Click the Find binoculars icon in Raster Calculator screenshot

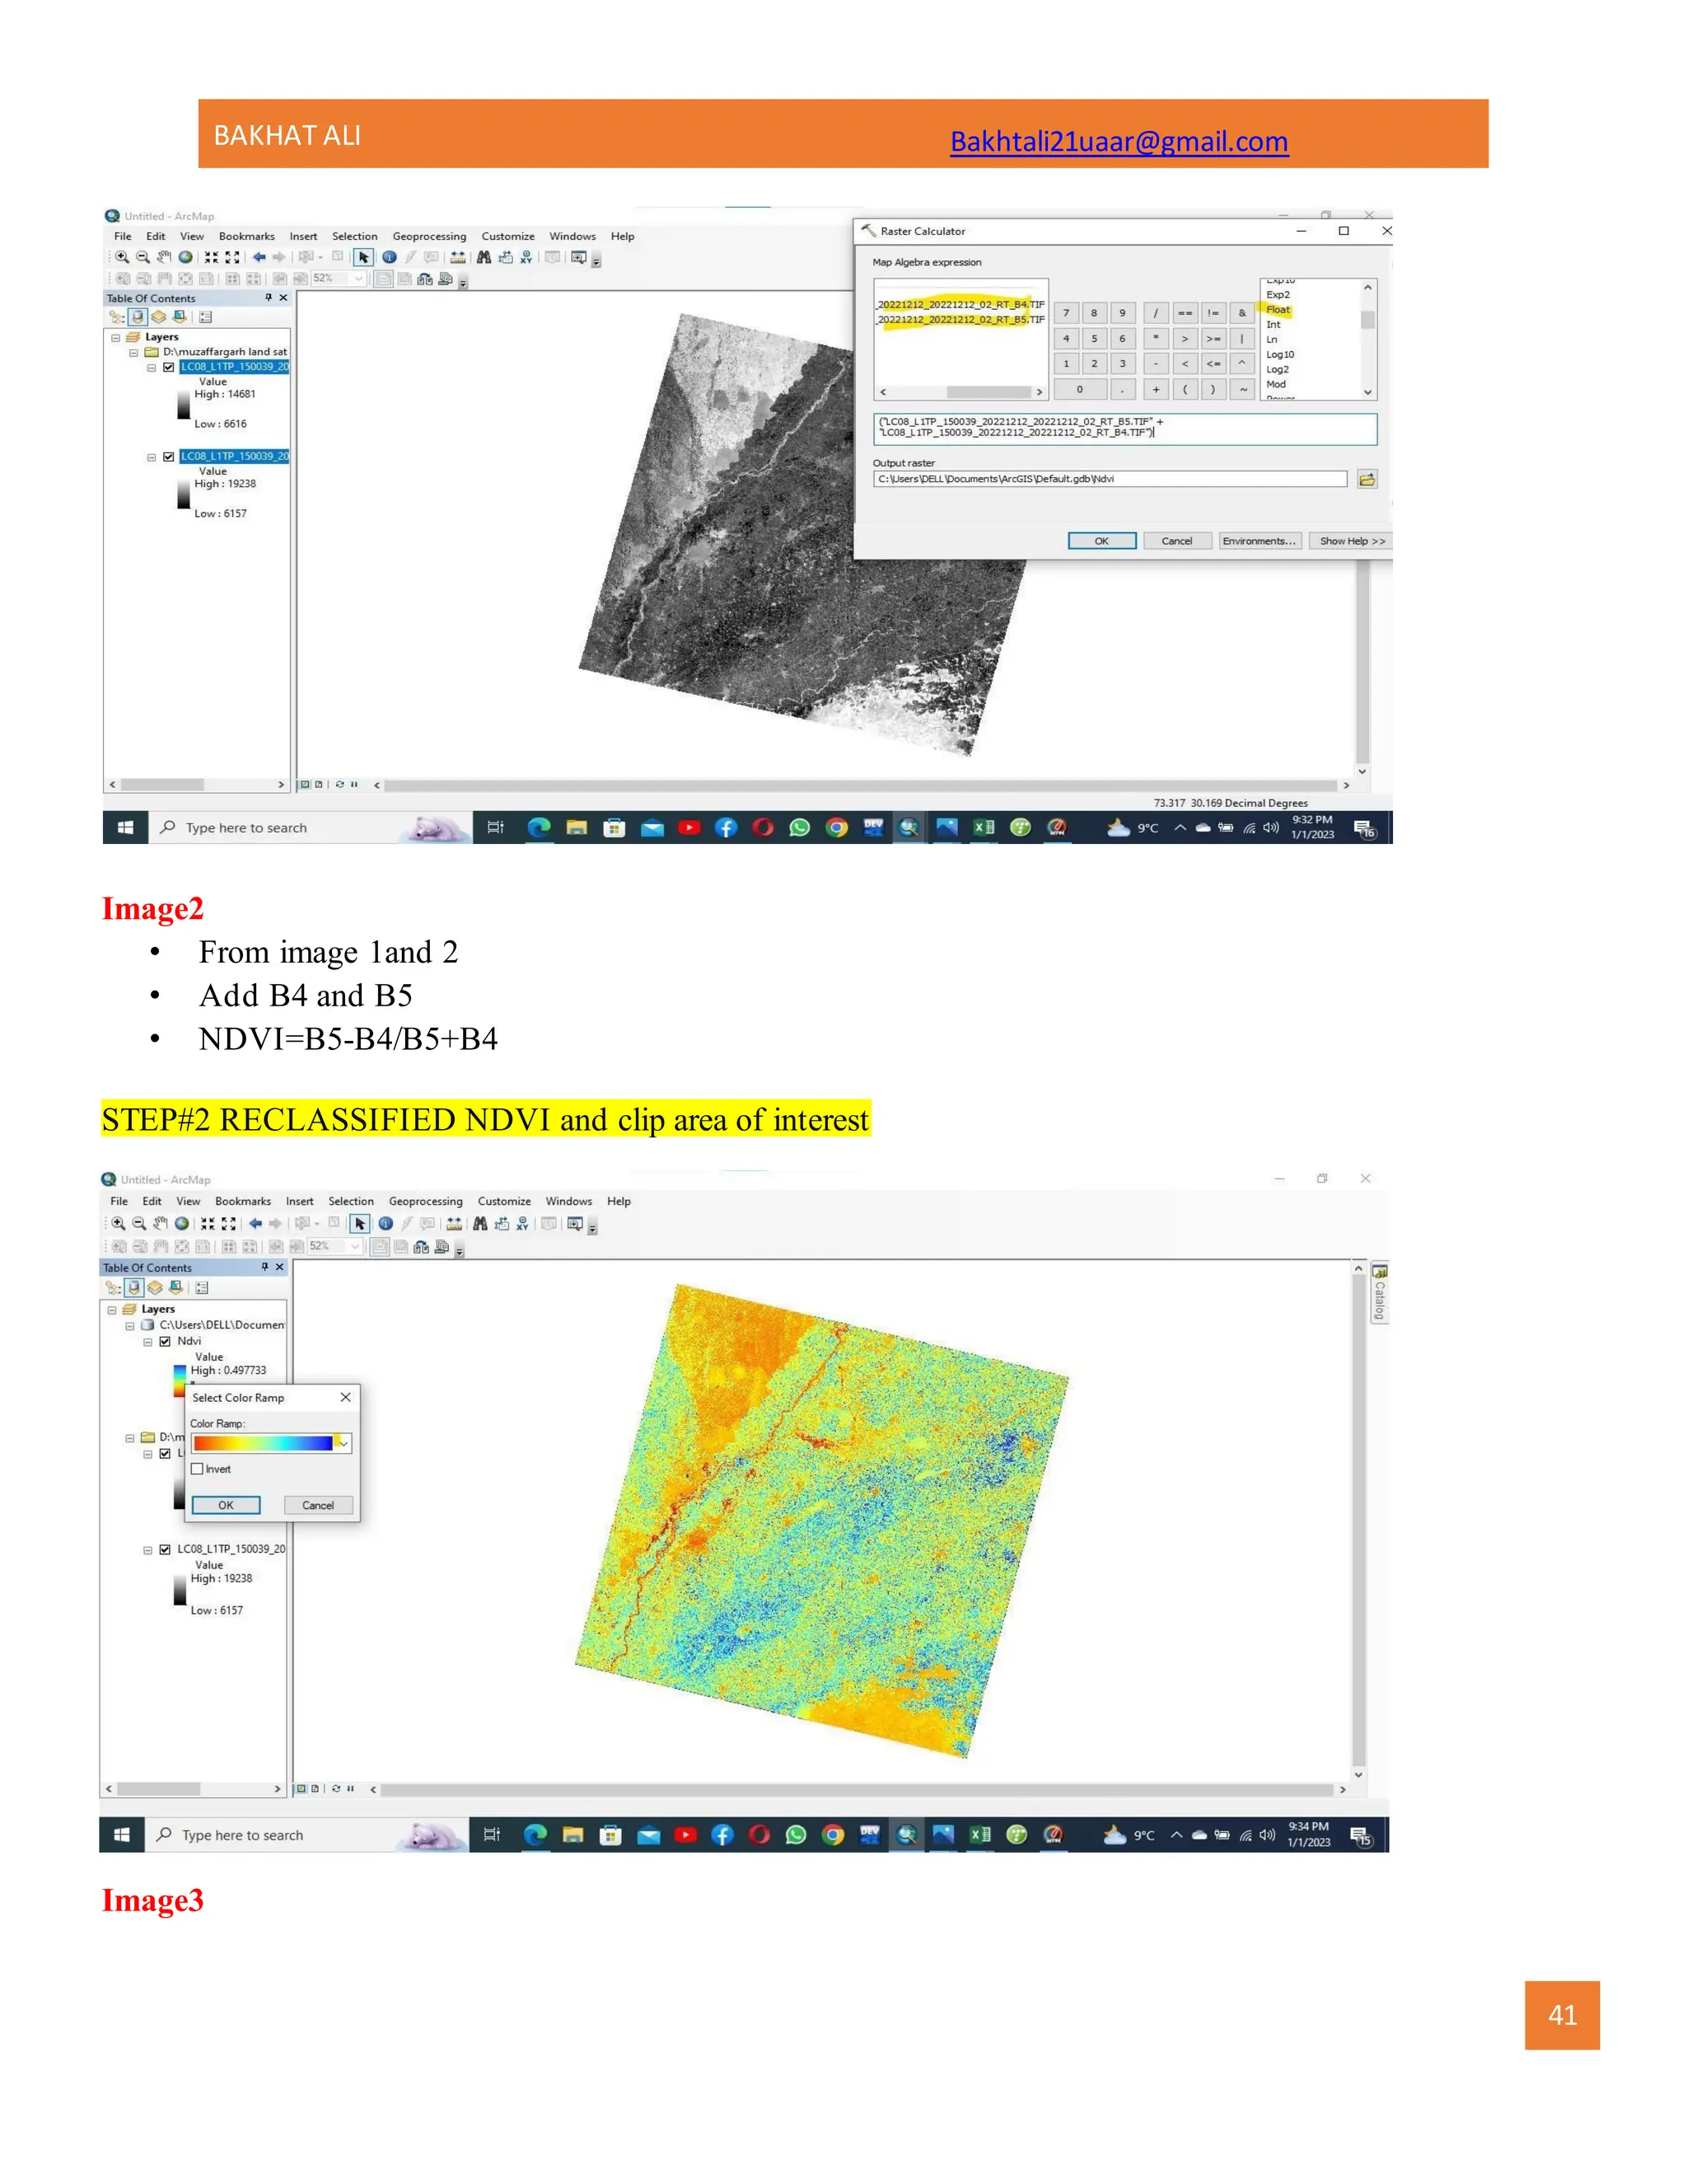click(x=484, y=257)
